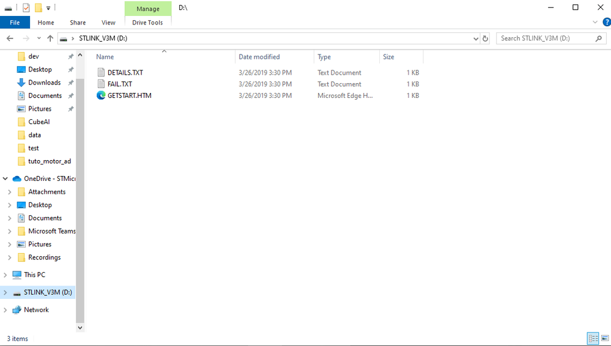Screen dimensions: 611x346
Task: Switch to Details view layout
Action: coord(593,339)
